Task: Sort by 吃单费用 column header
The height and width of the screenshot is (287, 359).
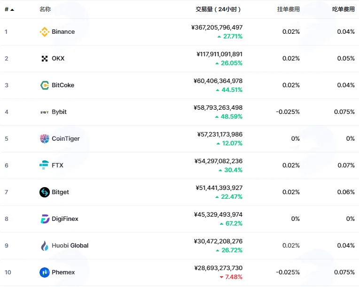Action: pos(343,9)
